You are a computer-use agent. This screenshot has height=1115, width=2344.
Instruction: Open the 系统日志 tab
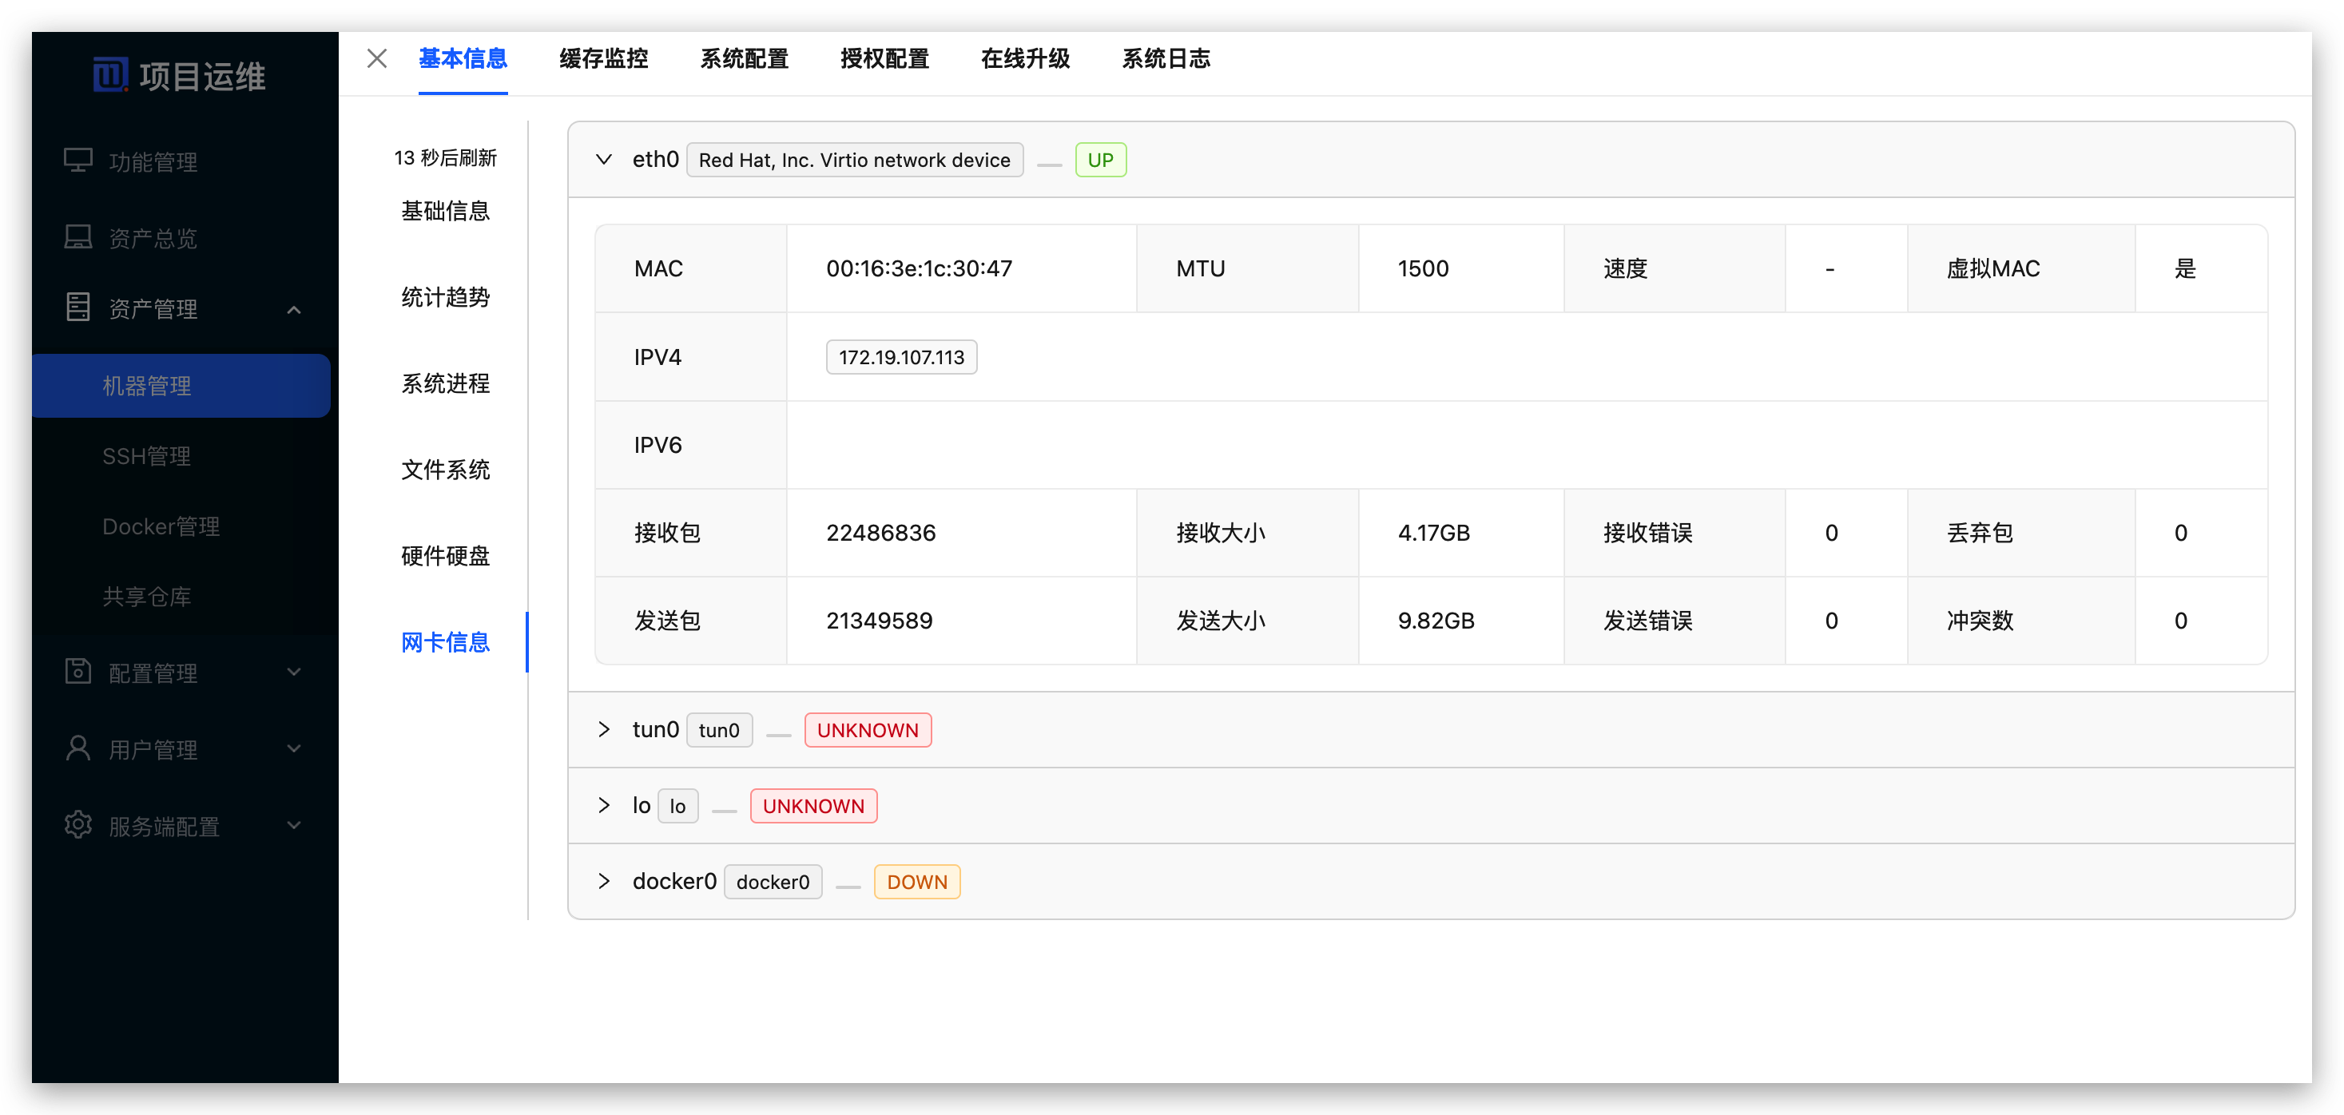tap(1166, 59)
